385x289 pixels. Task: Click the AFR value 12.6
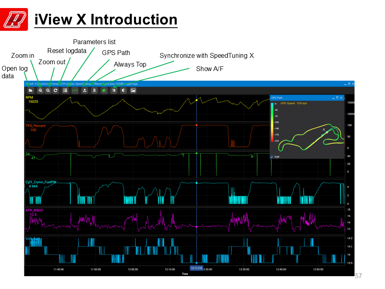coord(33,214)
